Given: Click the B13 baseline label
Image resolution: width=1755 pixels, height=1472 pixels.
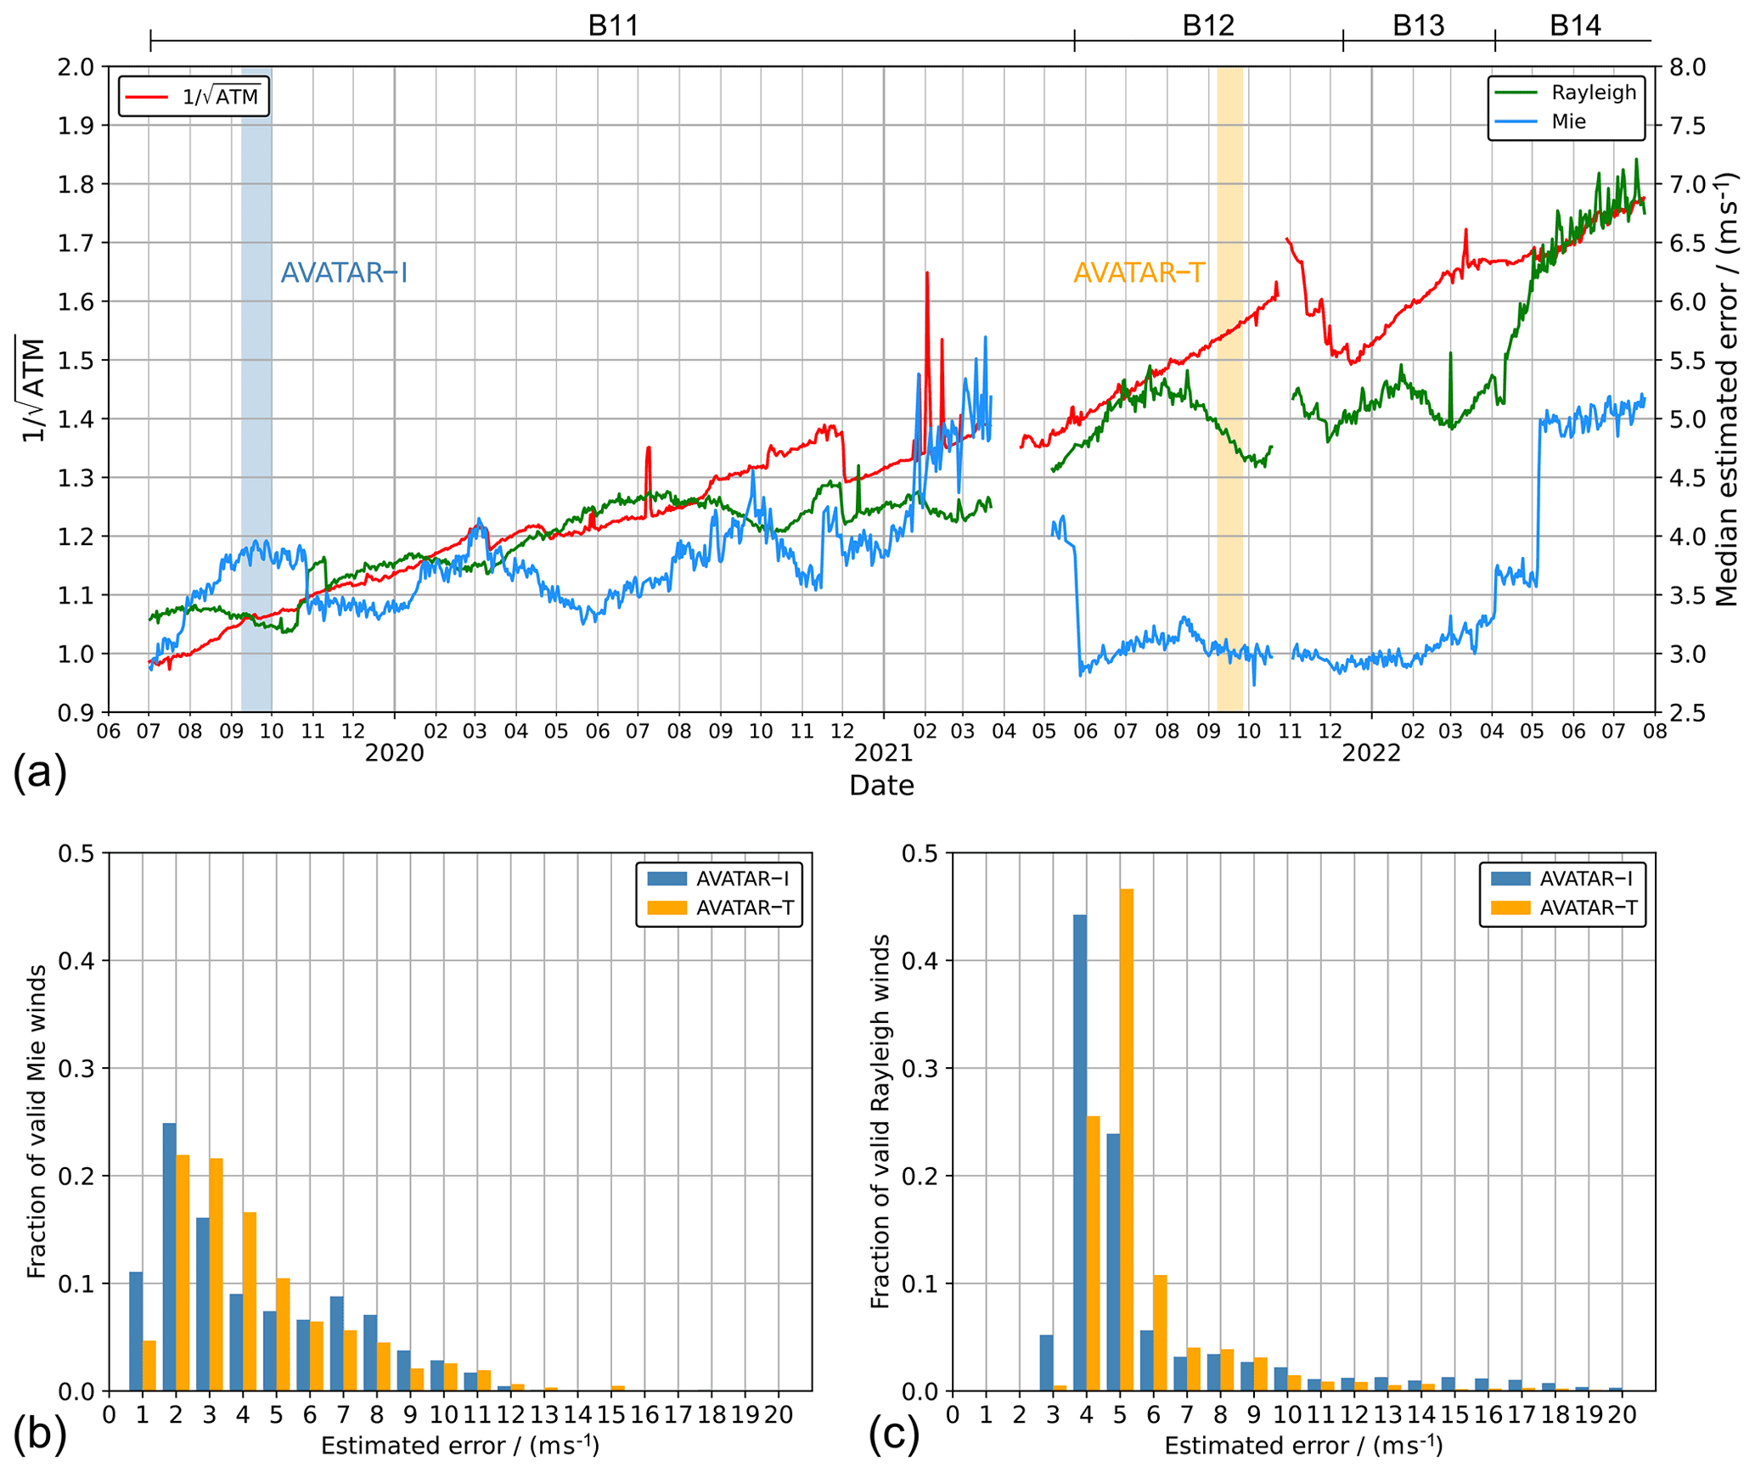Looking at the screenshot, I should tap(1418, 26).
